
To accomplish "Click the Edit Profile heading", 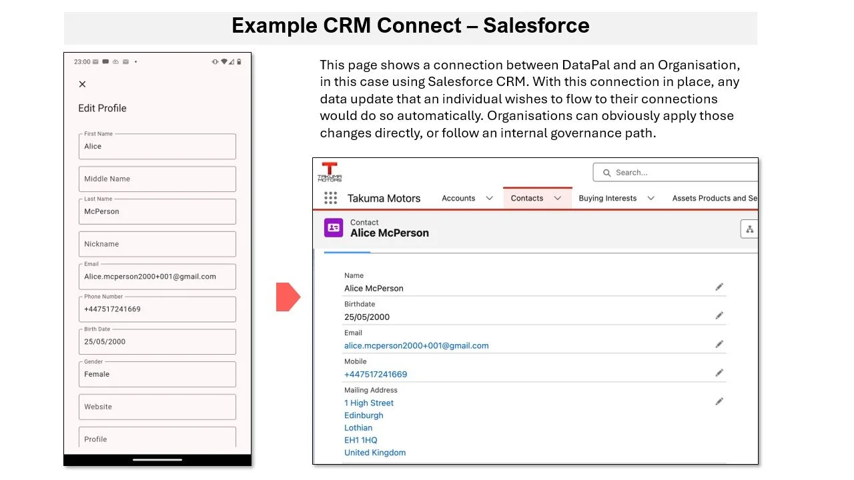I will coord(102,108).
